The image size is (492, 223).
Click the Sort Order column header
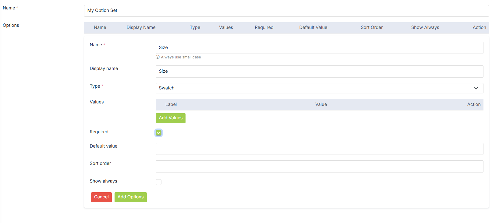tap(371, 27)
